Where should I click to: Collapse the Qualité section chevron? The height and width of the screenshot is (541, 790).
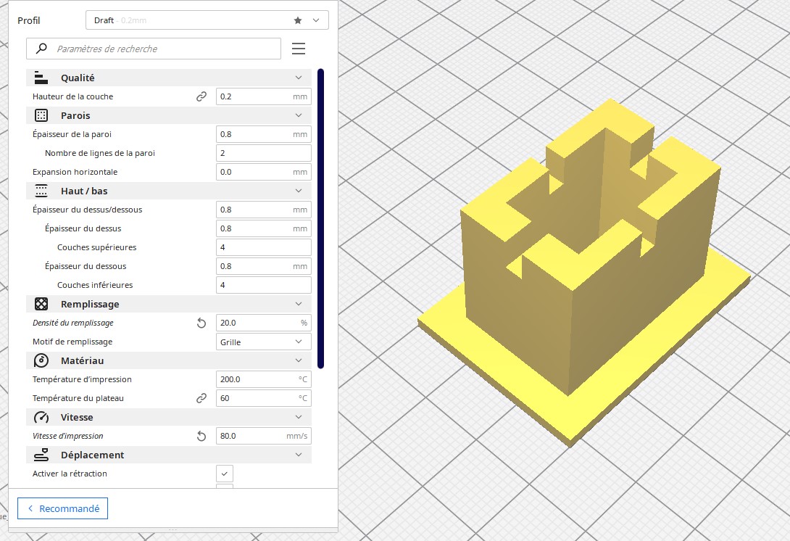pyautogui.click(x=299, y=78)
